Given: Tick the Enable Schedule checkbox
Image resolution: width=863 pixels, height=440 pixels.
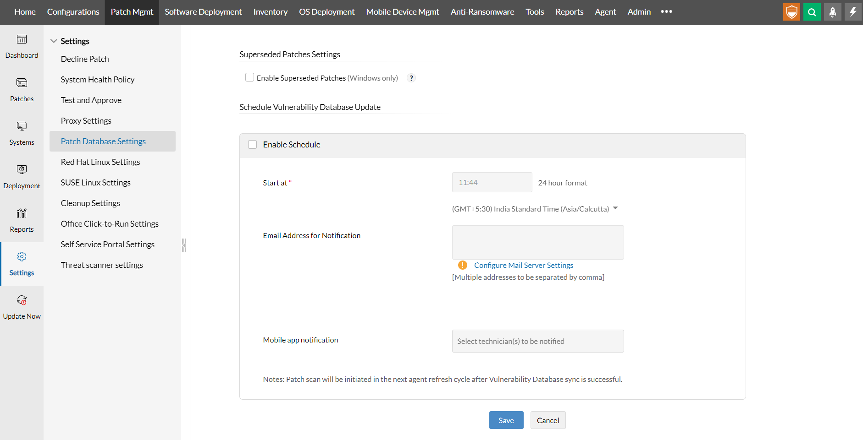Looking at the screenshot, I should point(253,145).
